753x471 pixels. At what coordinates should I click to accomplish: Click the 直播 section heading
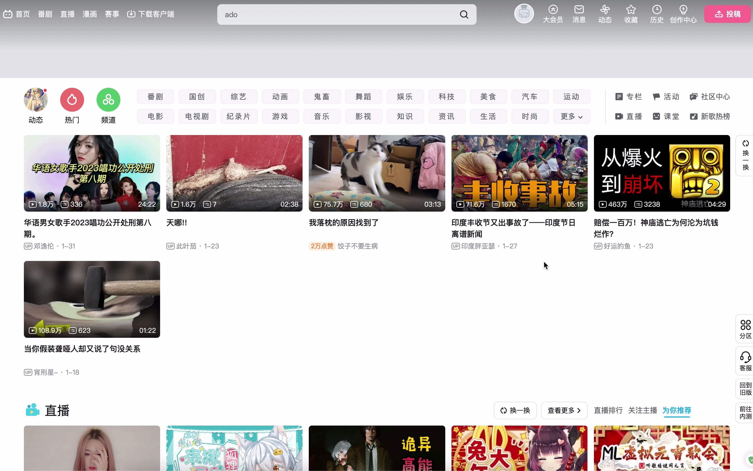point(57,411)
